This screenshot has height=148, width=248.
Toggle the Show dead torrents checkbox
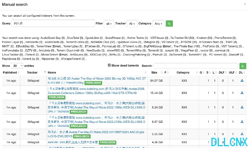(109, 65)
